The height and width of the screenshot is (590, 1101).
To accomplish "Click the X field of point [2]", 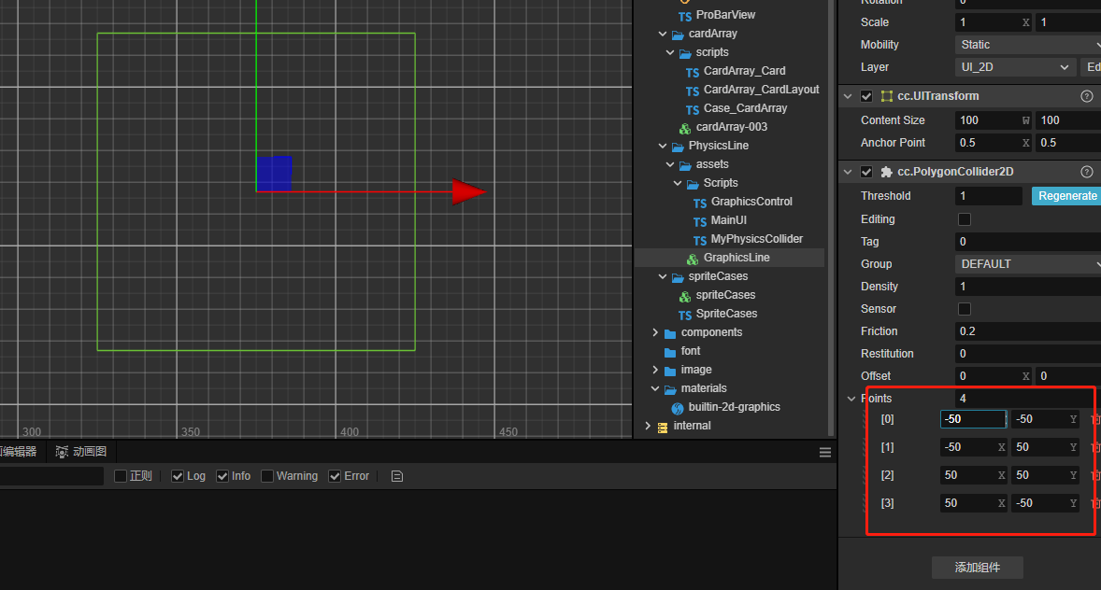I will pyautogui.click(x=973, y=476).
